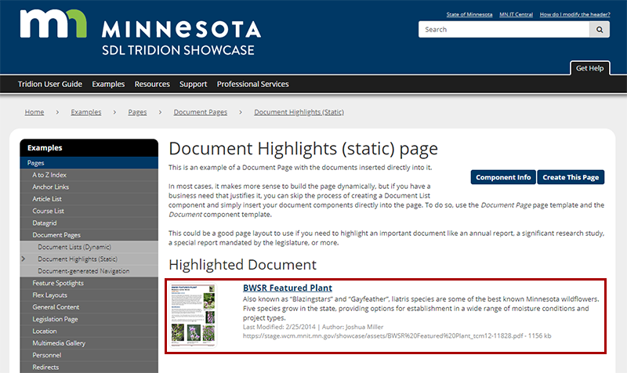Open the Resources menu item
Screen dimensions: 627x373
click(x=152, y=84)
